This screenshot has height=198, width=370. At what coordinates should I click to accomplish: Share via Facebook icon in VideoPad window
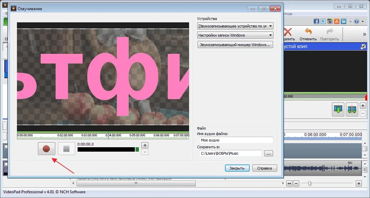(x=316, y=21)
